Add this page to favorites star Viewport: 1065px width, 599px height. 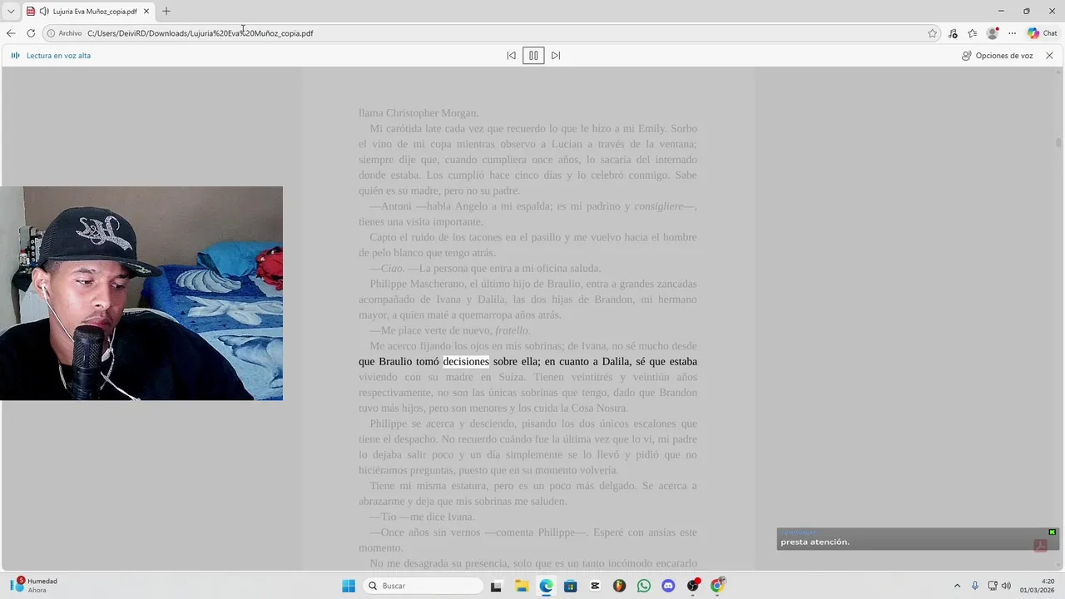[x=933, y=33]
